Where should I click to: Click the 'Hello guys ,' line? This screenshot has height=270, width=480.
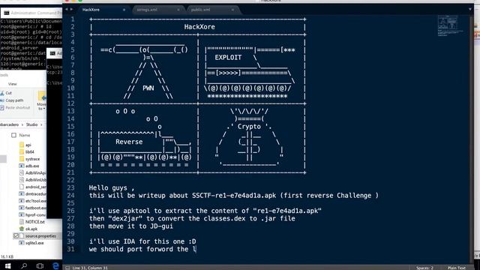112,188
